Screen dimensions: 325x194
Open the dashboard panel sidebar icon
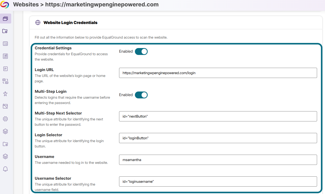5,44
